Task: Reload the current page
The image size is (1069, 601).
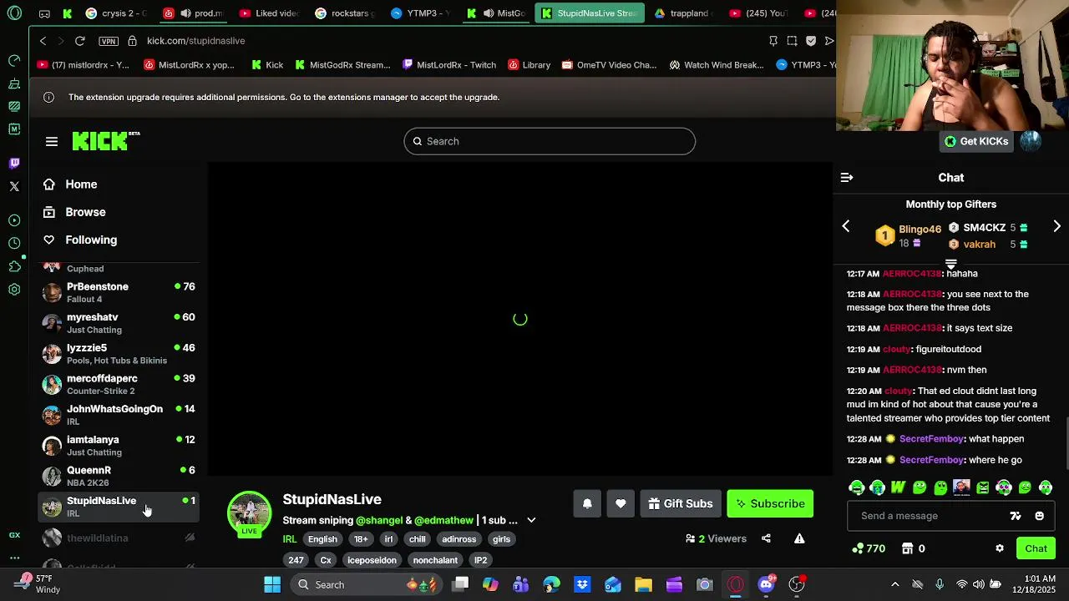Action: [x=80, y=41]
